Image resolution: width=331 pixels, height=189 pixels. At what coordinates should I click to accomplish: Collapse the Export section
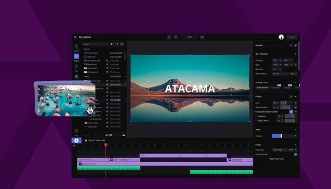pos(296,145)
